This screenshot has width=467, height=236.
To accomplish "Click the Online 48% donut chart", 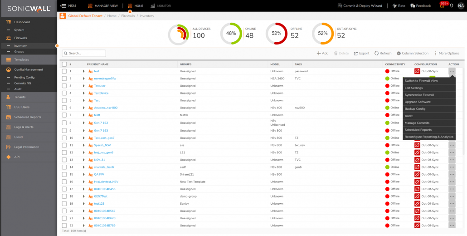I will point(231,34).
